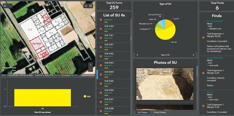Click marker beside the Modern iron find
Viewport: 234px width, 116px height.
coord(203,38)
